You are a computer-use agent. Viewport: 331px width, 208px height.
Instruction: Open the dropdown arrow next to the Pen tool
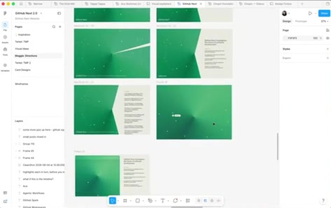coord(156,201)
